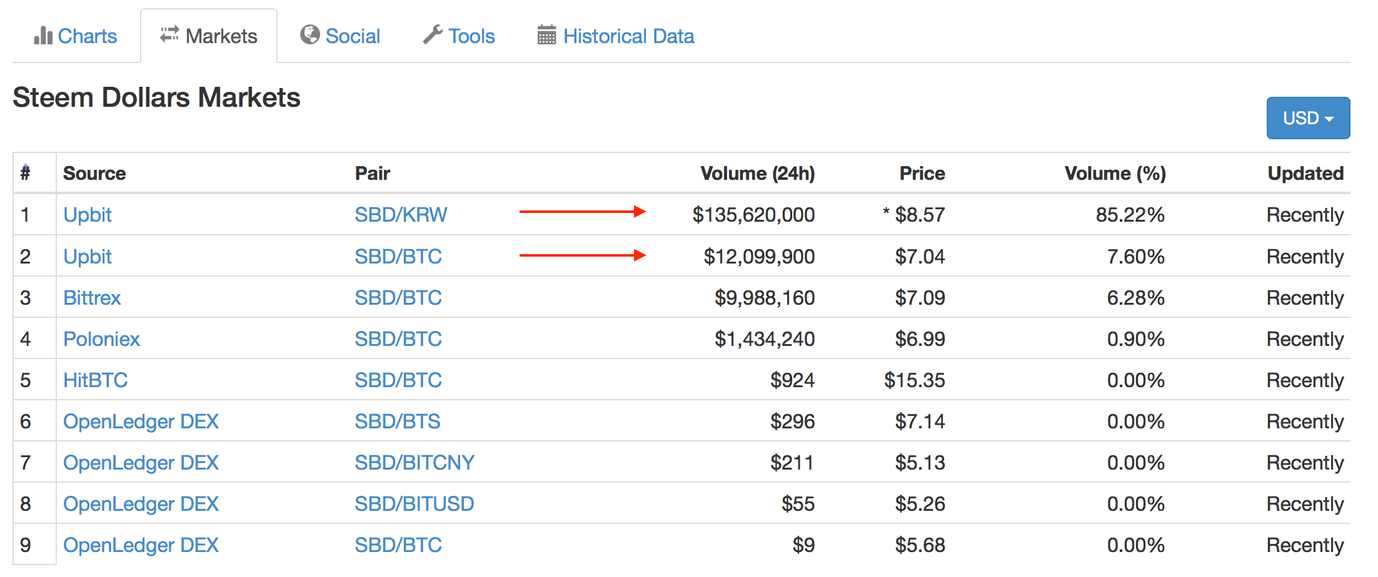The height and width of the screenshot is (577, 1378).
Task: Sort by the Updated column header
Action: [x=1305, y=173]
